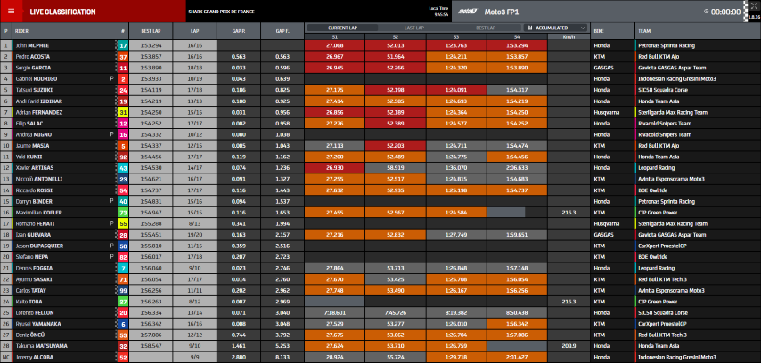Click the S1 sector column header
The width and height of the screenshot is (761, 363).
pos(335,36)
